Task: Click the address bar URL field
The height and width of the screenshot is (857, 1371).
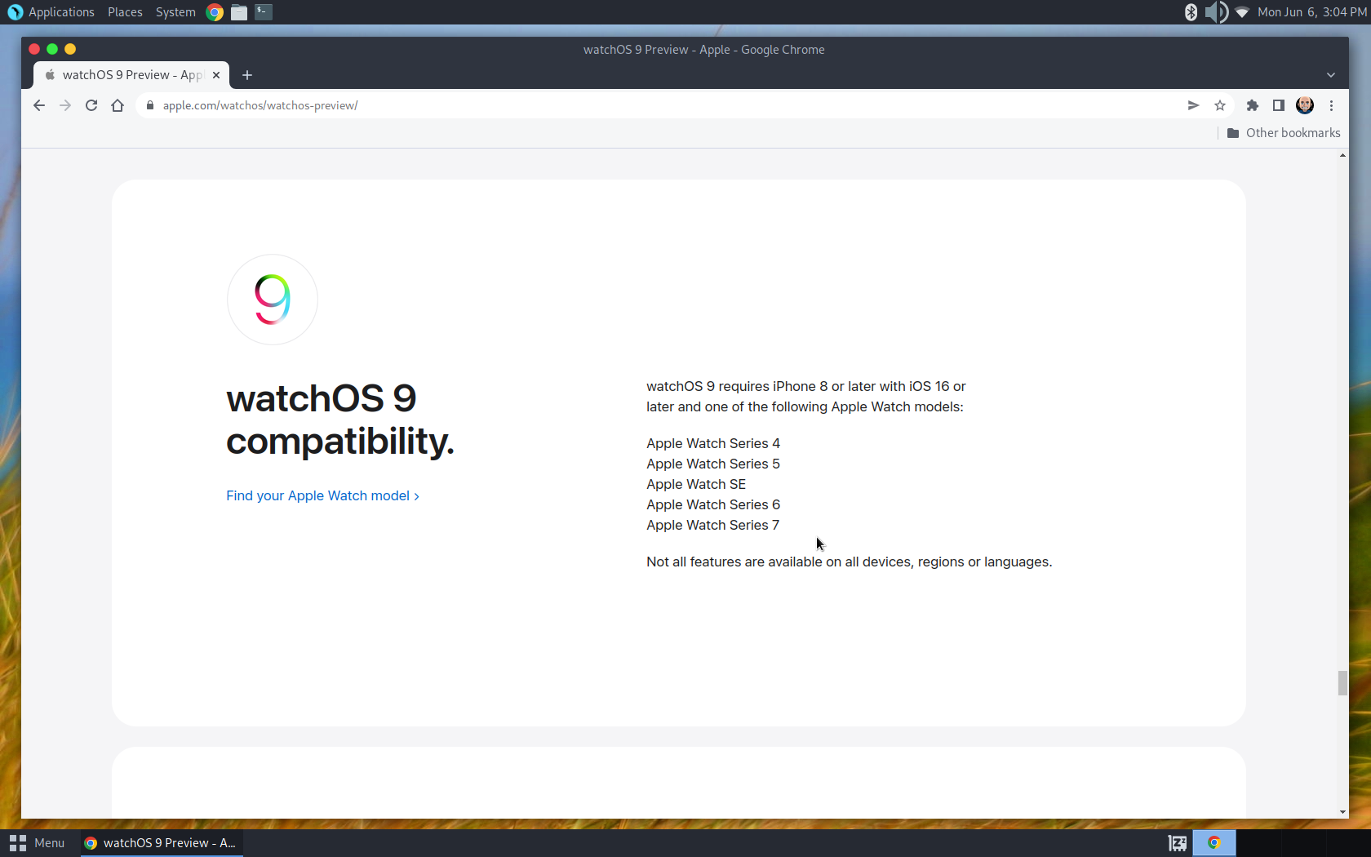Action: click(x=661, y=105)
